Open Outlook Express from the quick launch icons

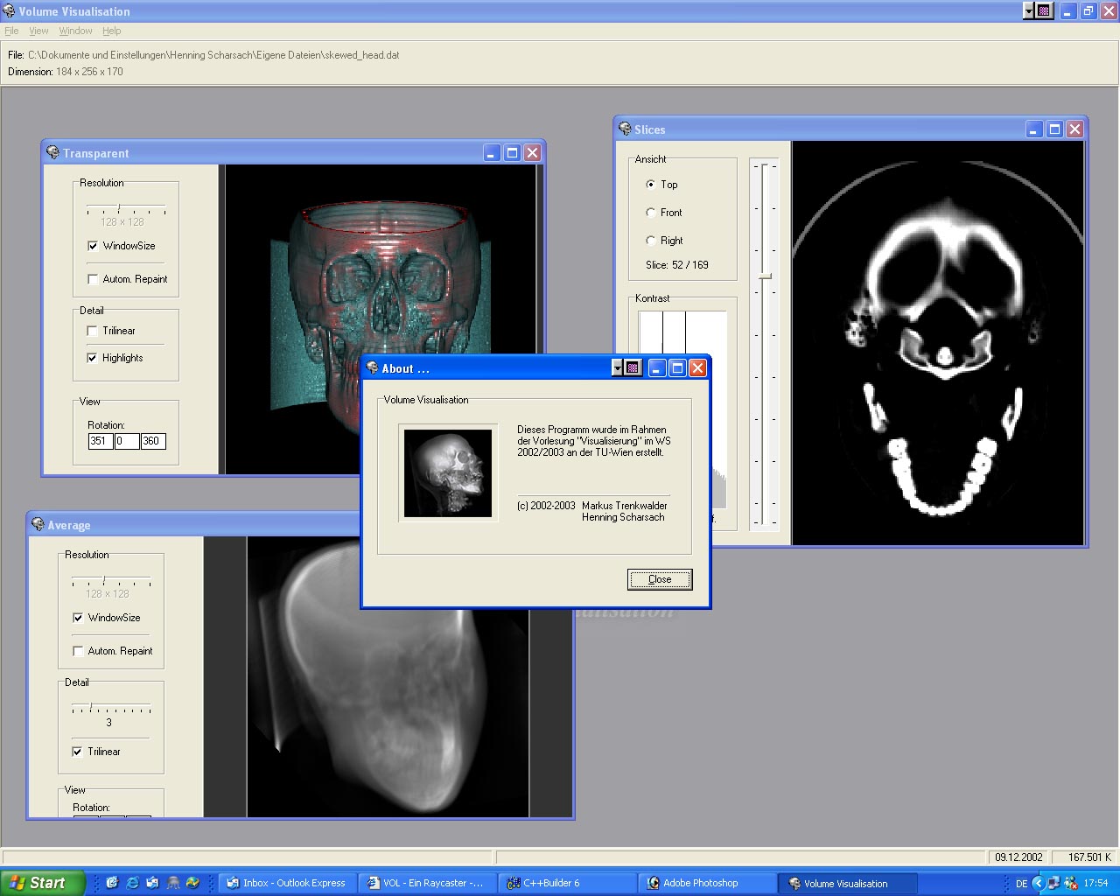pyautogui.click(x=152, y=883)
